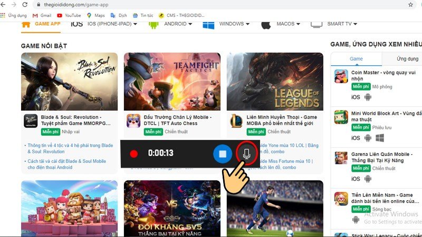Expand the Windows dropdown menu
422x237 pixels.
click(x=234, y=24)
